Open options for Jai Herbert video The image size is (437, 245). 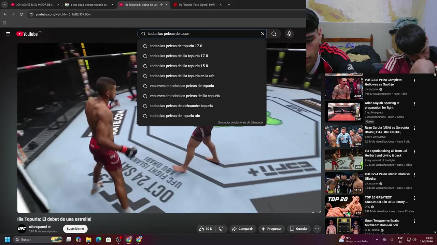tap(414, 151)
